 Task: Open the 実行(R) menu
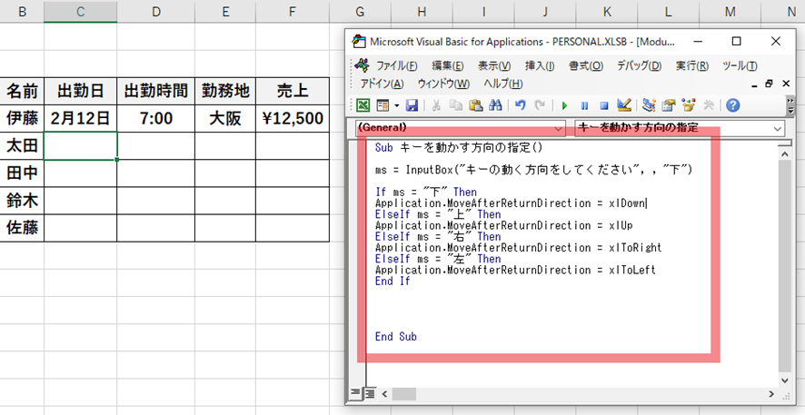(x=692, y=66)
